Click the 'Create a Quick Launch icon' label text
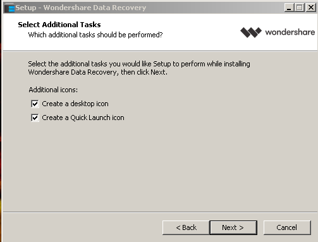This screenshot has height=242, width=318. pos(83,118)
